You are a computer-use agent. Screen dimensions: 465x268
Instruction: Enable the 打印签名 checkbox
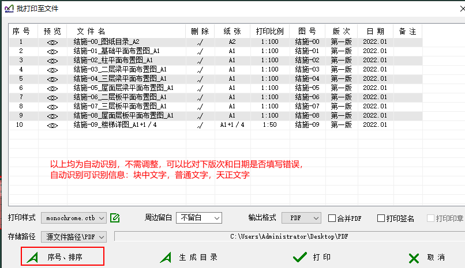(x=381, y=218)
